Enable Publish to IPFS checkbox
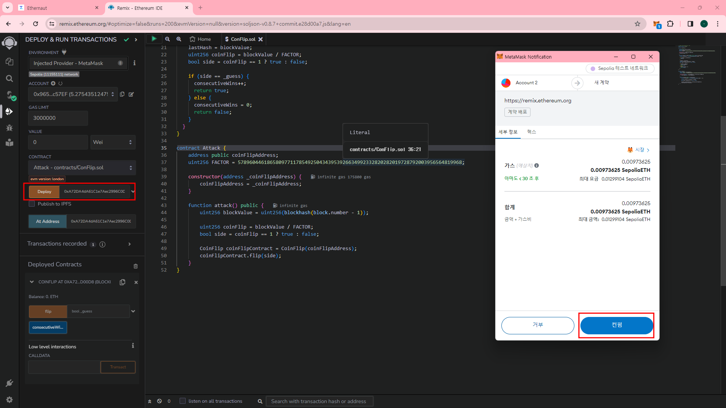This screenshot has height=408, width=726. 32,204
